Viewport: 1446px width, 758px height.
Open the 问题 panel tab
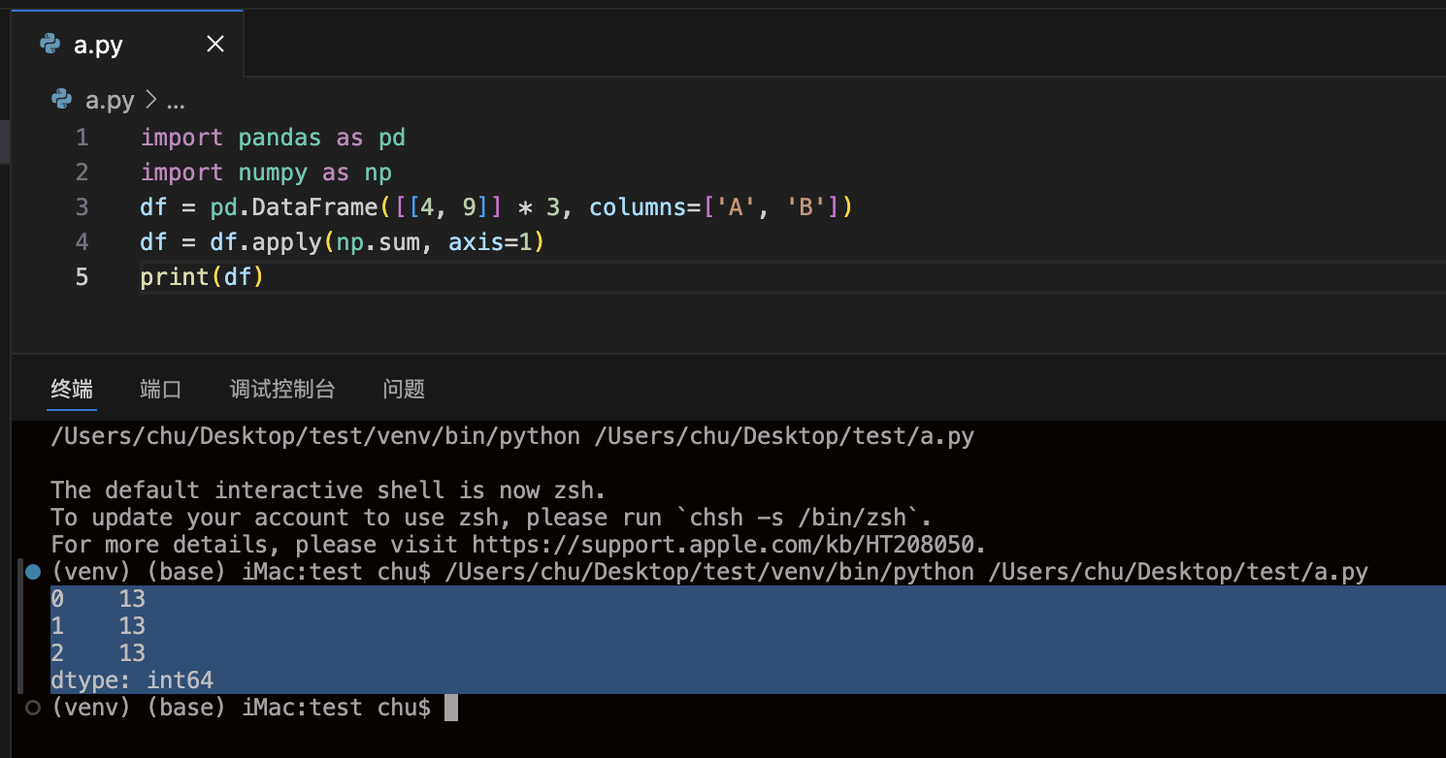coord(404,390)
